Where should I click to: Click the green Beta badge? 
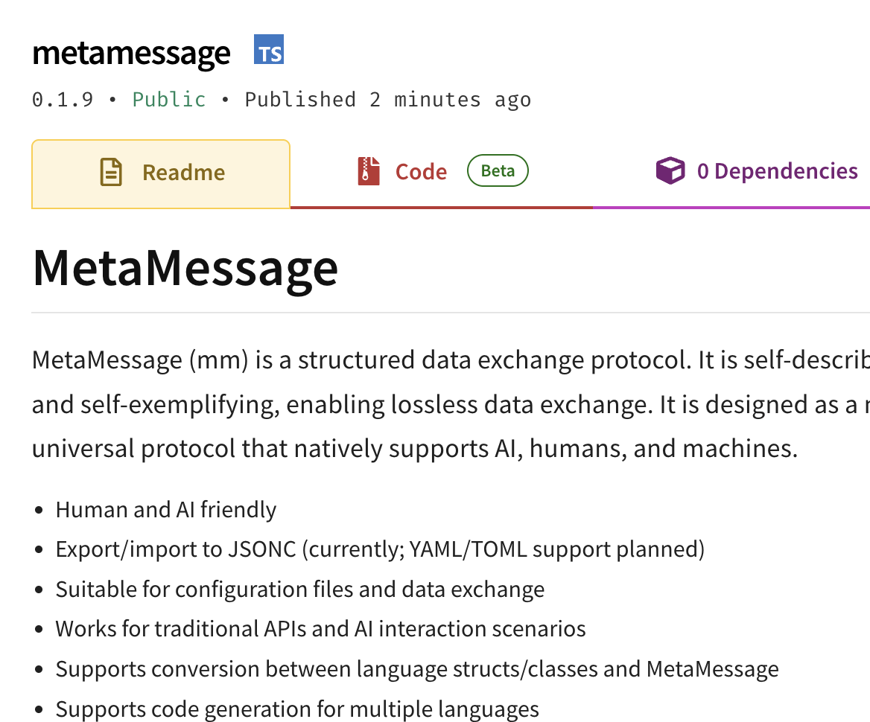pyautogui.click(x=498, y=170)
